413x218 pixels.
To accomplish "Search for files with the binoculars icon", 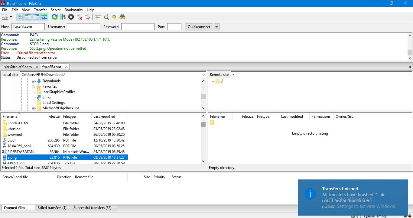I will click(122, 17).
